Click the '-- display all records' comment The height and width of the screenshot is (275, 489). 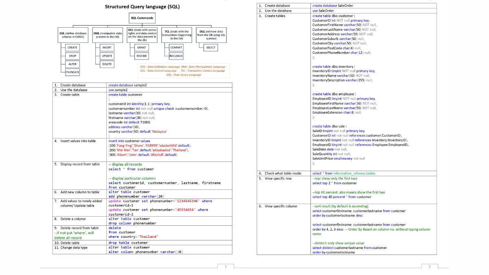[125, 165]
